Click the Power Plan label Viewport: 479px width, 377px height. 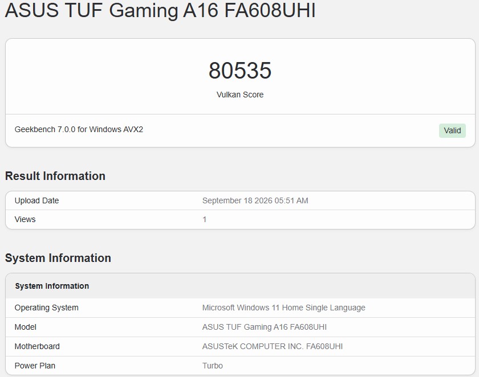click(35, 366)
